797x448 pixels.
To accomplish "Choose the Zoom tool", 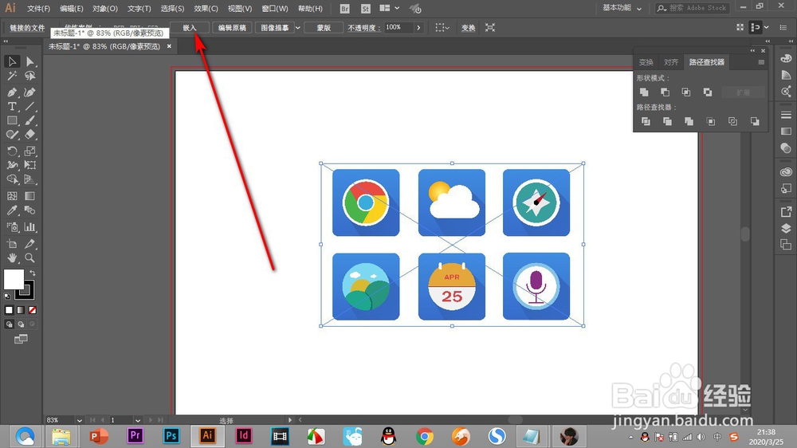I will [x=30, y=257].
